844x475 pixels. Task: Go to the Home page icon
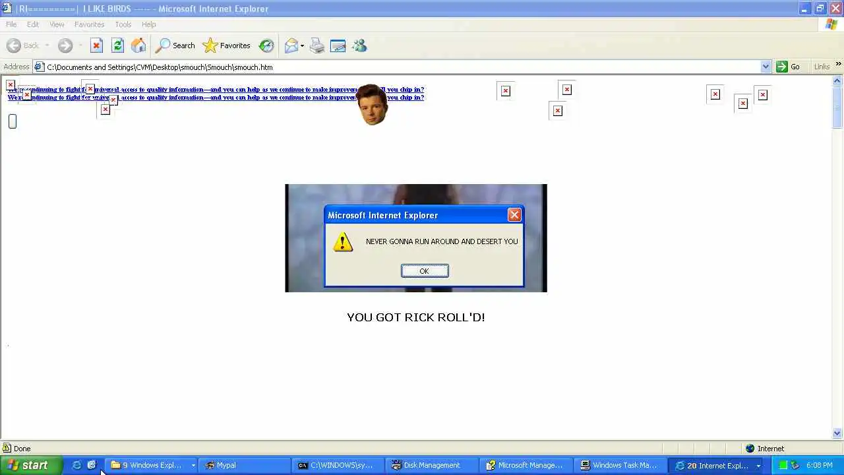pos(138,46)
